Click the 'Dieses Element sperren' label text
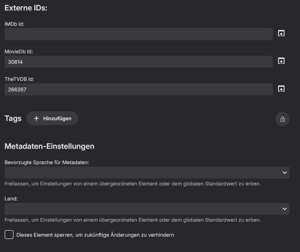This screenshot has height=252, width=300. [x=95, y=235]
